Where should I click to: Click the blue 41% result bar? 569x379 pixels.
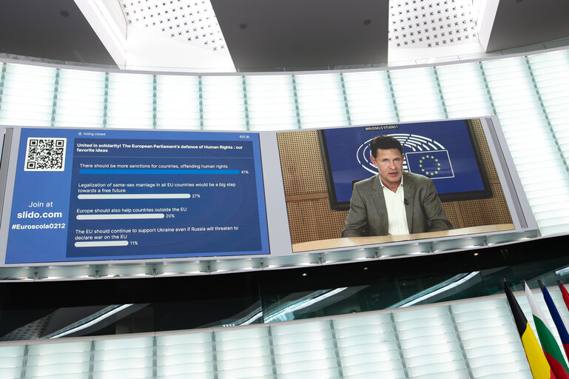158,172
